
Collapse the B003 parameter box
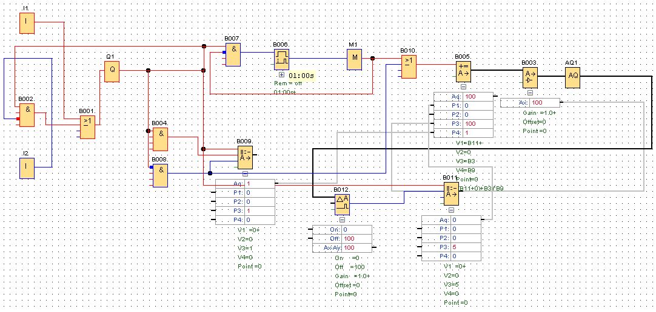coord(530,93)
